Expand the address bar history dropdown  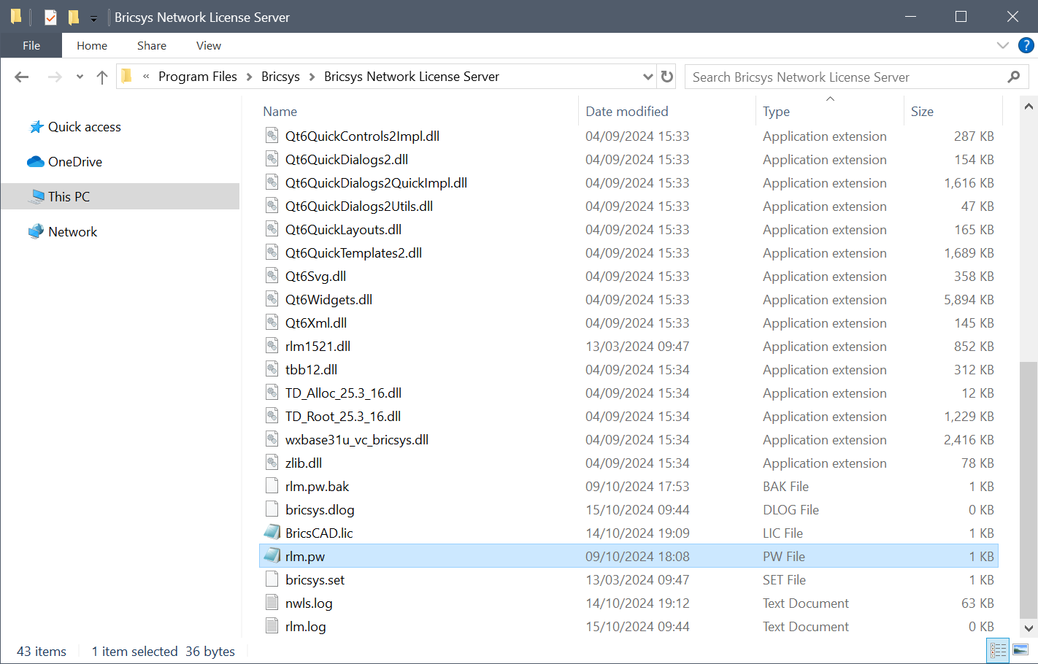[x=647, y=77]
